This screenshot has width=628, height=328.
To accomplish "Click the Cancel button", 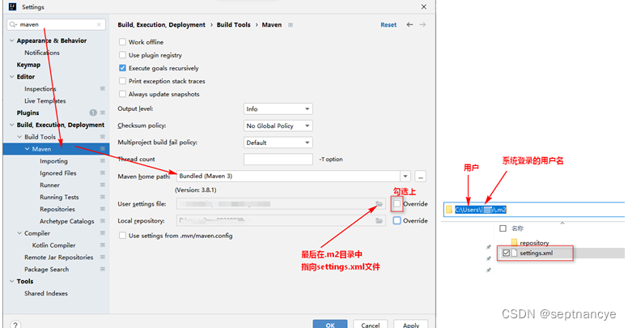I will pos(370,325).
